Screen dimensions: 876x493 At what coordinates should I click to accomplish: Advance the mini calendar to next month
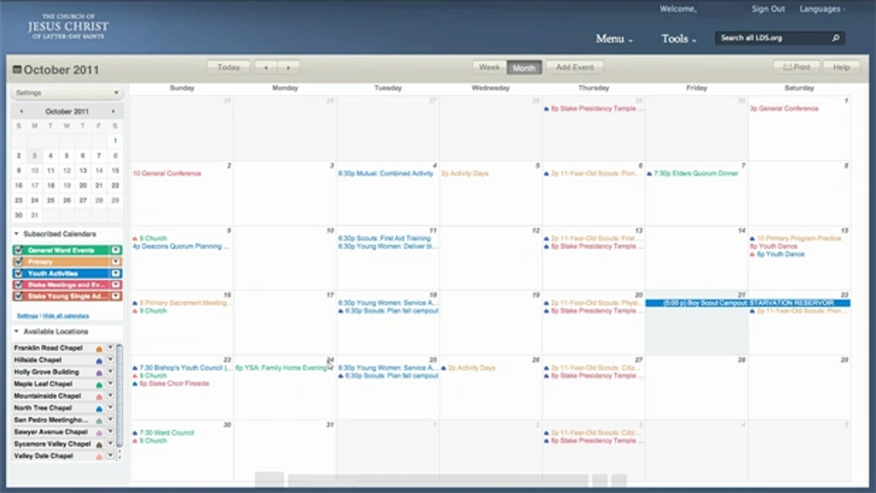click(x=114, y=111)
